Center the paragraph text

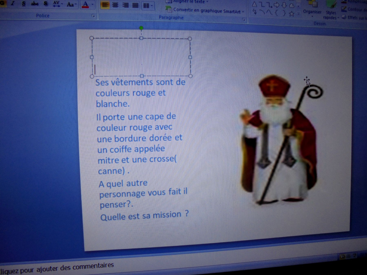115,5
